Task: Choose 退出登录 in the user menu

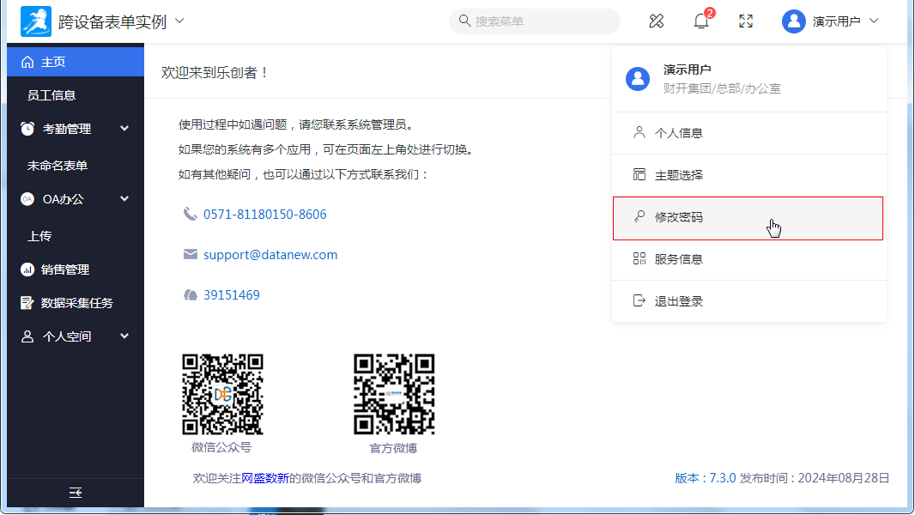Action: (678, 301)
